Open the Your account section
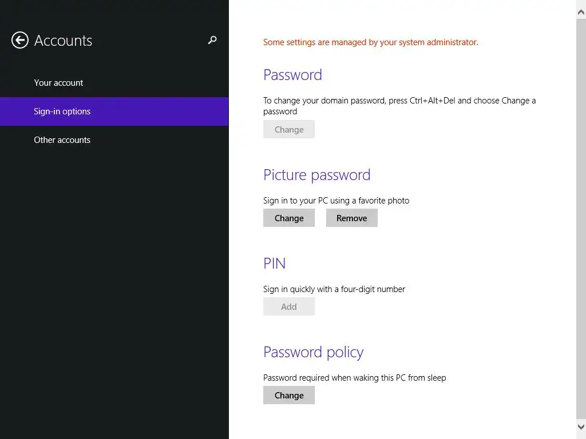This screenshot has width=586, height=439. pyautogui.click(x=58, y=83)
